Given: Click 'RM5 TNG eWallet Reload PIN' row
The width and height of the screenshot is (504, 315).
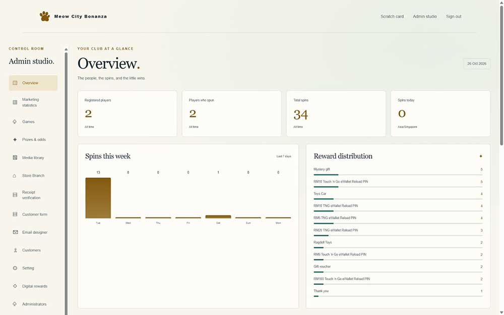Looking at the screenshot, I should point(398,220).
